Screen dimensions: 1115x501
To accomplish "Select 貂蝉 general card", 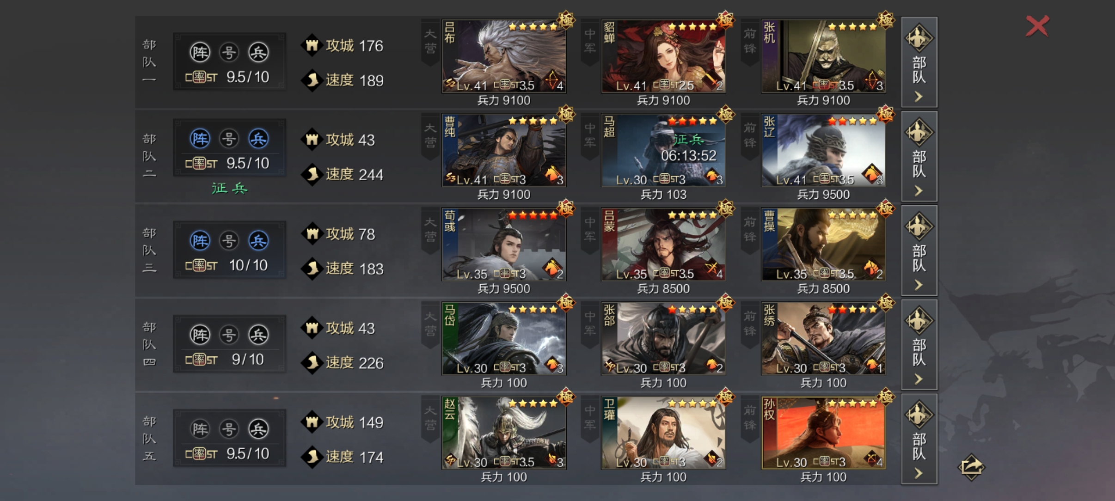I will point(663,56).
